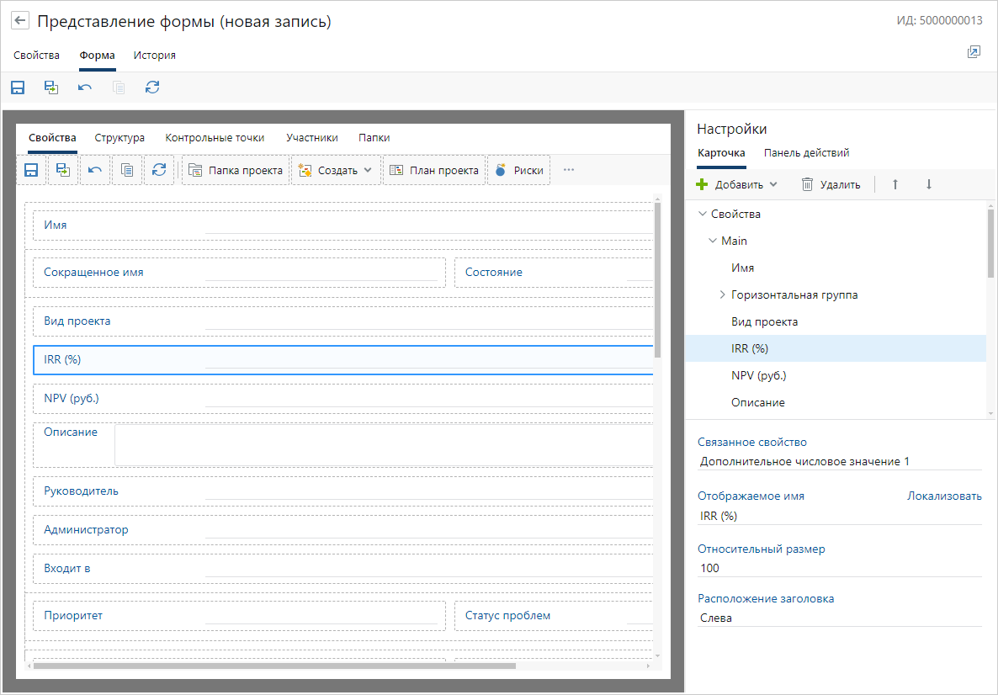Viewport: 998px width, 695px height.
Task: Collapse the Main tree node
Action: (x=713, y=241)
